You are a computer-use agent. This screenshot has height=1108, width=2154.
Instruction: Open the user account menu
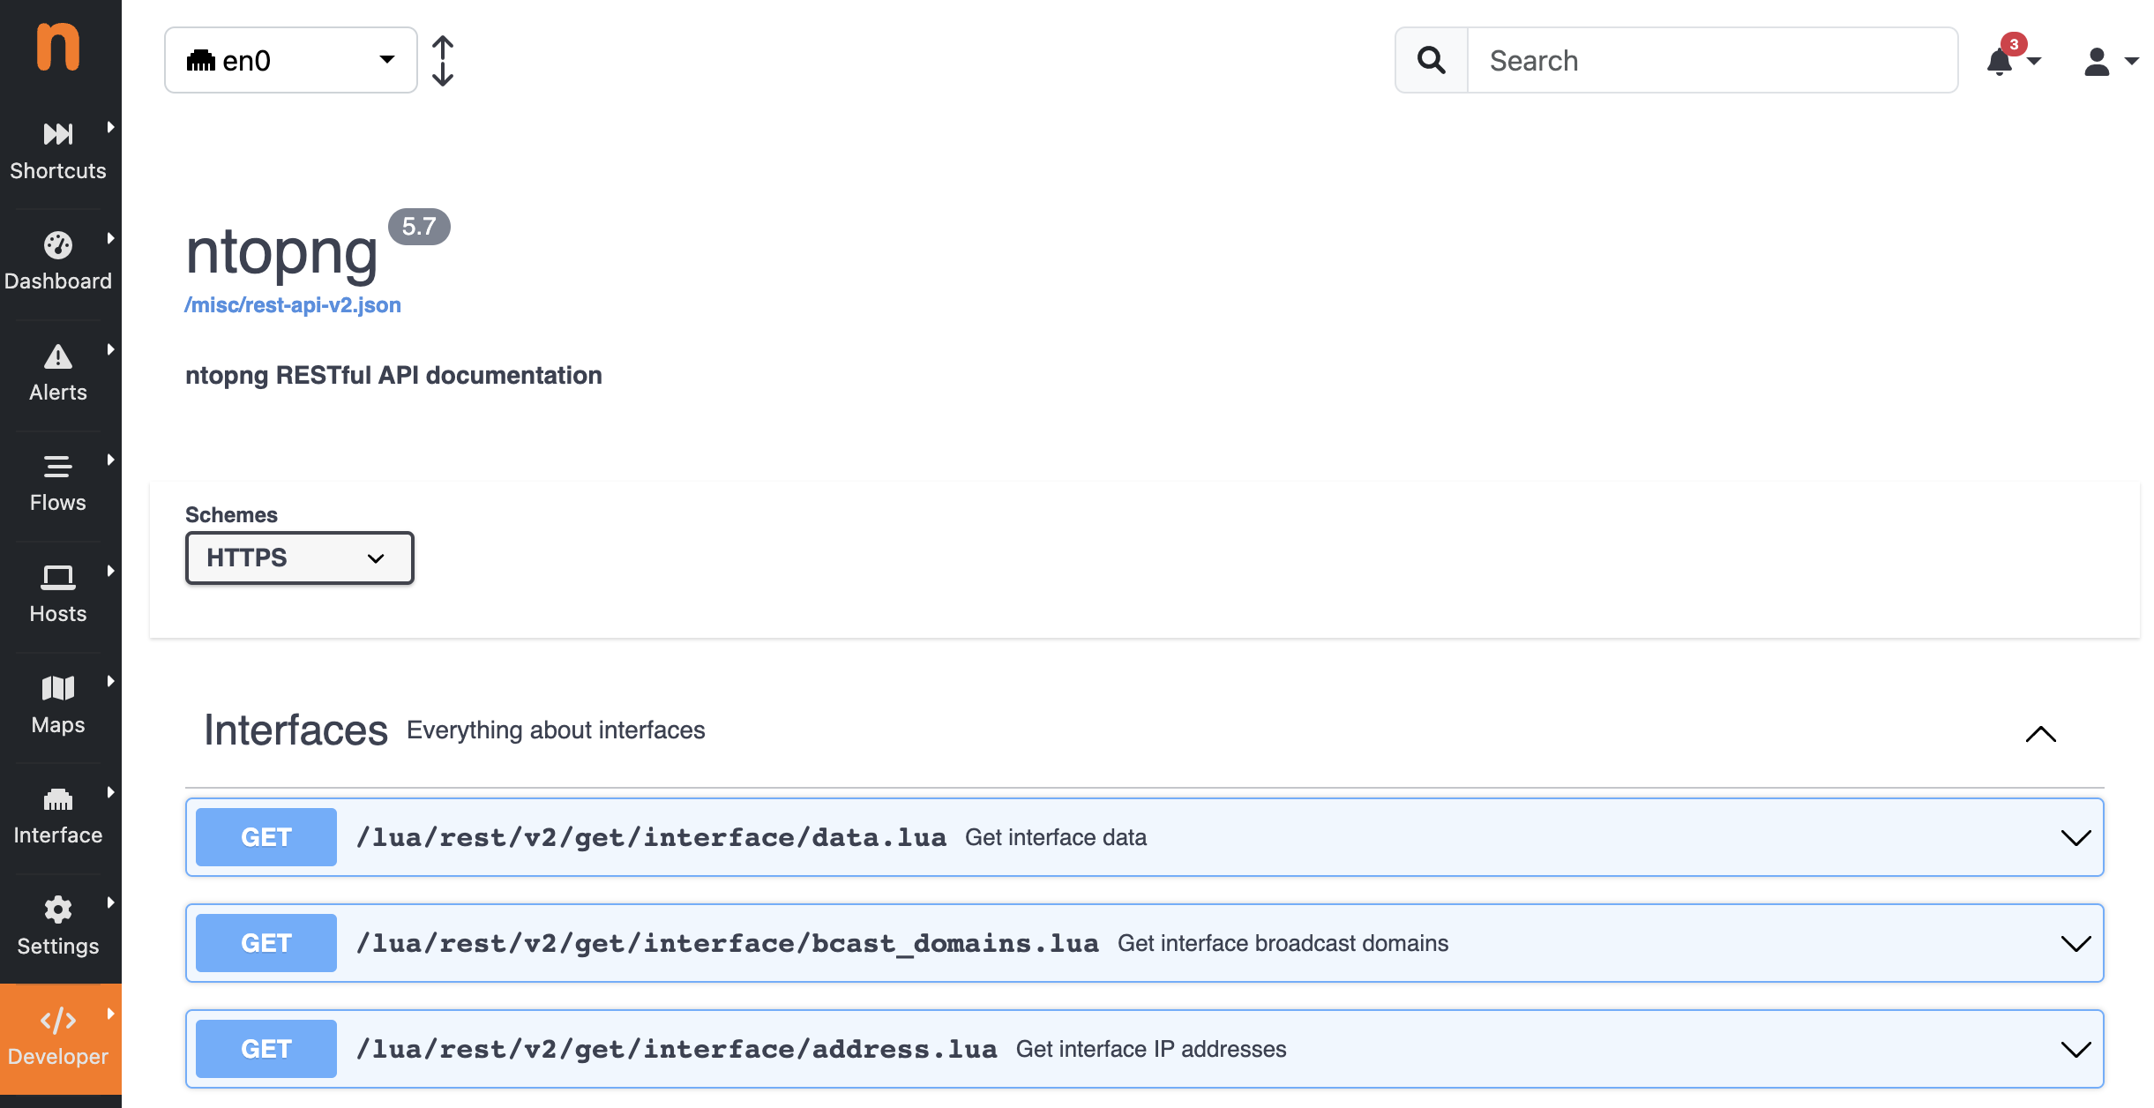[x=2111, y=61]
